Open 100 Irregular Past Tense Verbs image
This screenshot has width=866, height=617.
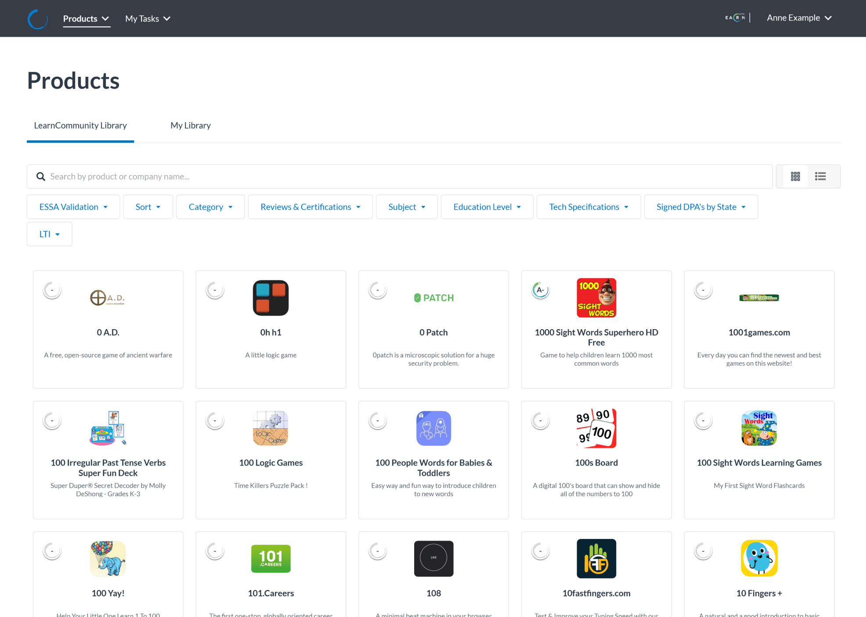[x=108, y=428]
